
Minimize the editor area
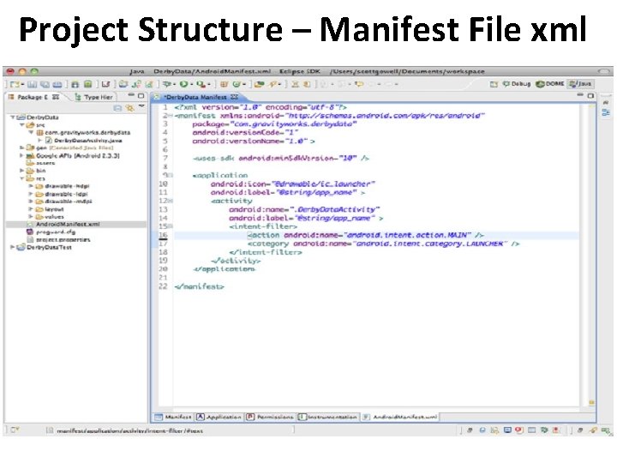tap(580, 94)
